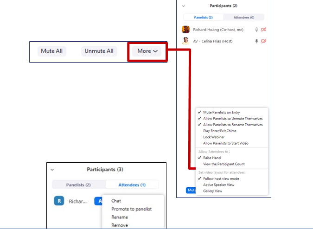The width and height of the screenshot is (313, 229).
Task: Click Celina Frias's crossed-out video icon
Action: 264,41
